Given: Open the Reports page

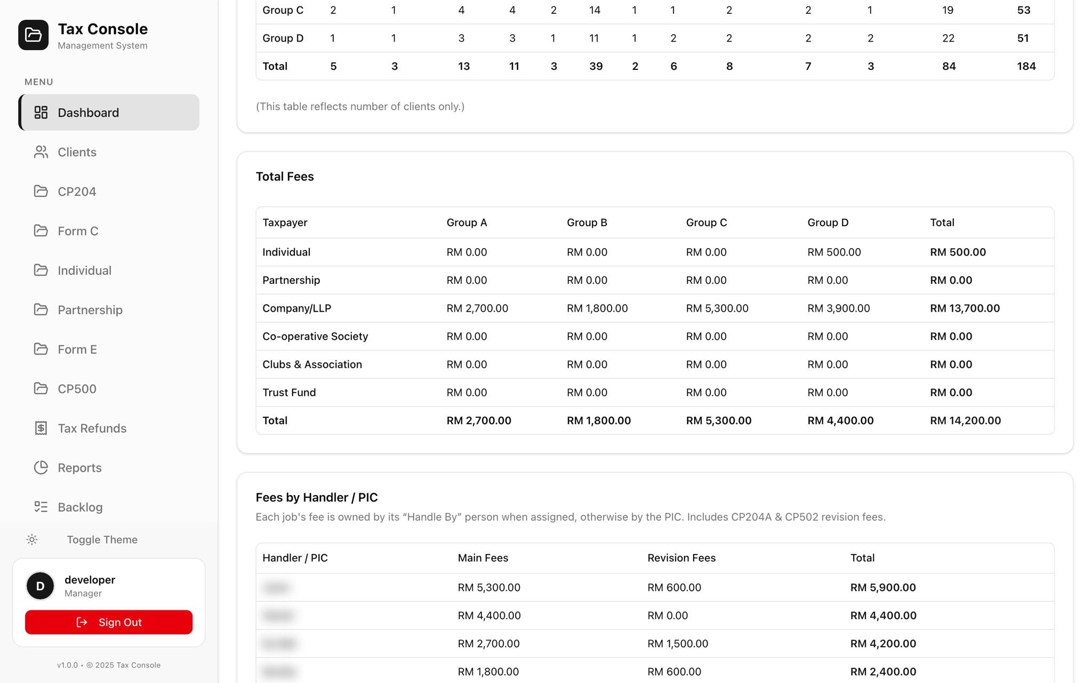Looking at the screenshot, I should [109, 468].
